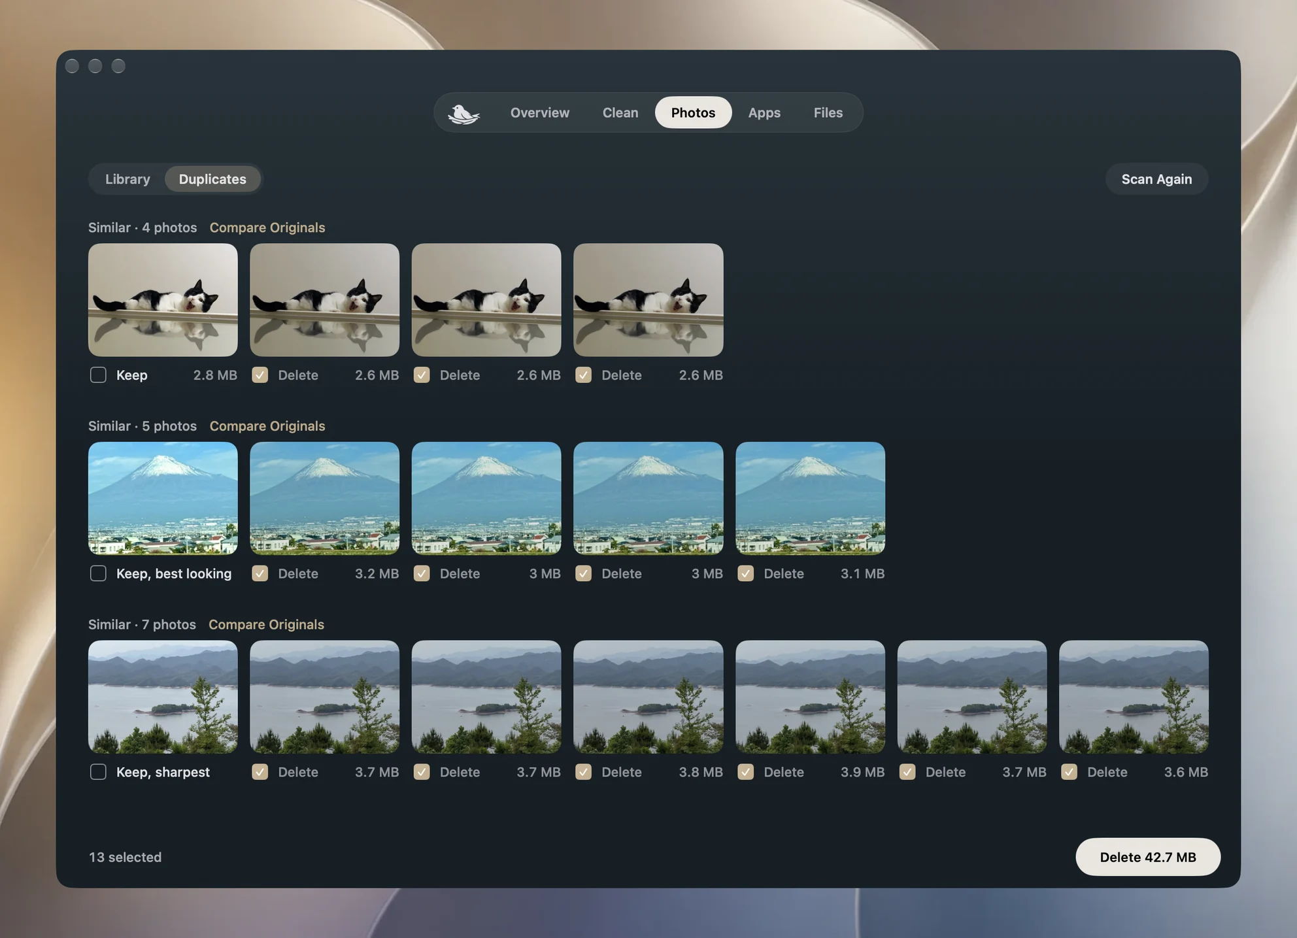Image resolution: width=1297 pixels, height=938 pixels.
Task: Select the Duplicates segment
Action: pyautogui.click(x=212, y=179)
